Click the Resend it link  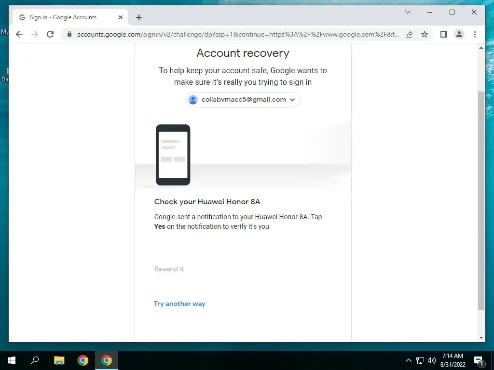click(x=169, y=269)
